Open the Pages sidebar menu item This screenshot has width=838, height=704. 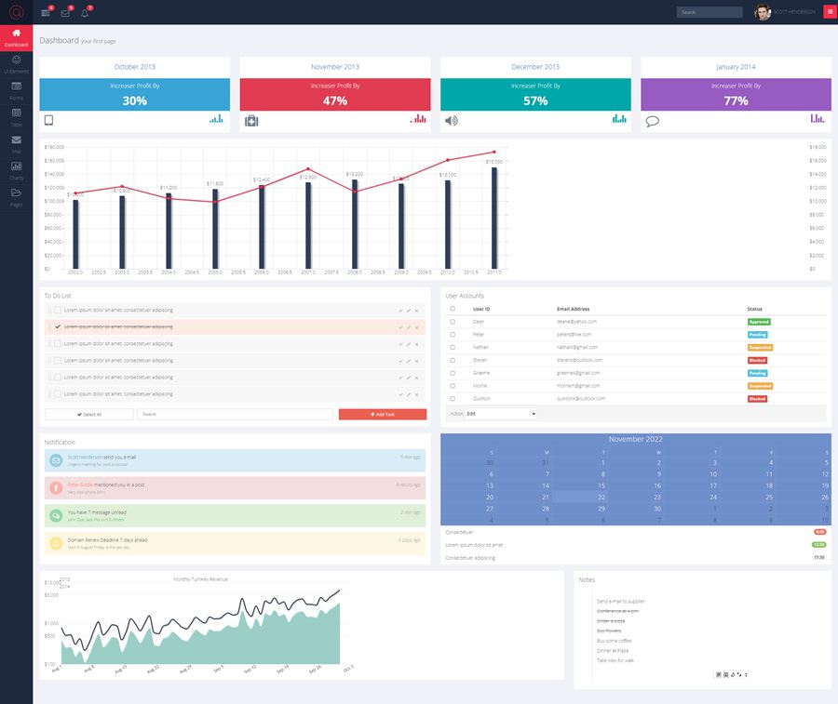[16, 197]
